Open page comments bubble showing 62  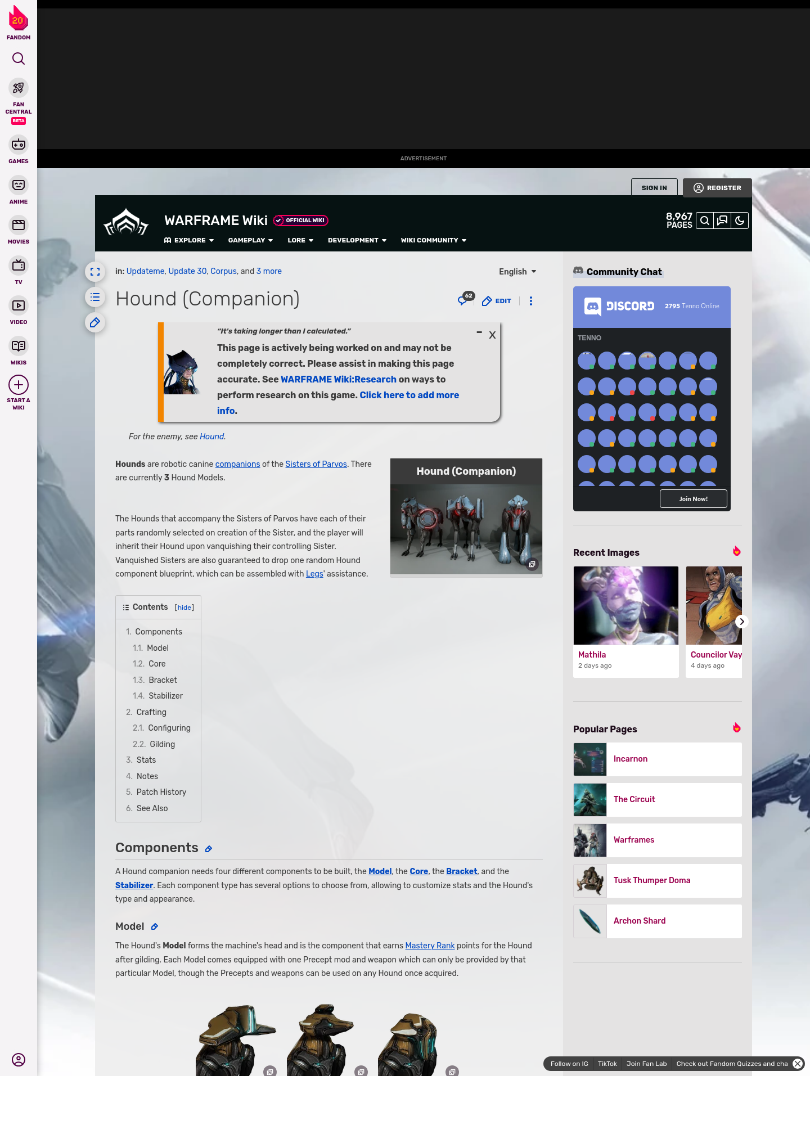pos(464,300)
